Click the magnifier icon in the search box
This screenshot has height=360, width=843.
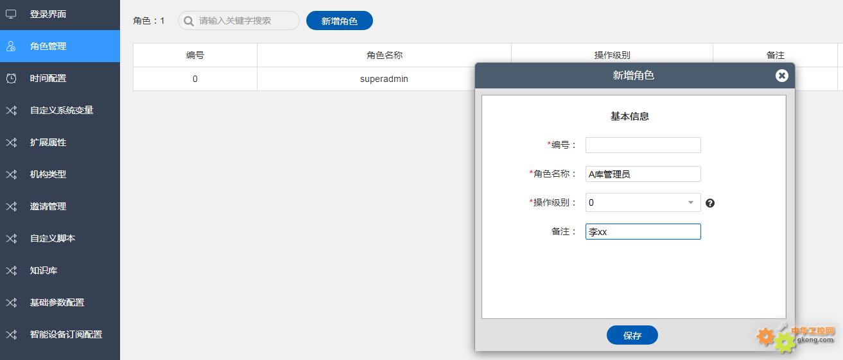click(189, 20)
